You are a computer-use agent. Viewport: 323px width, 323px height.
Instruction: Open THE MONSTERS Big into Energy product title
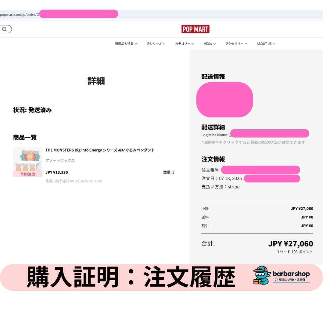(x=100, y=150)
